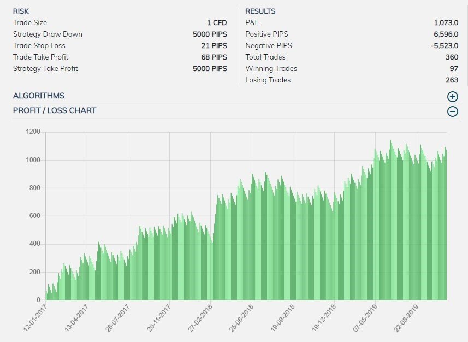Screen dimensions: 468x342
Task: Click the 1200 y-axis label
Action: click(x=33, y=132)
